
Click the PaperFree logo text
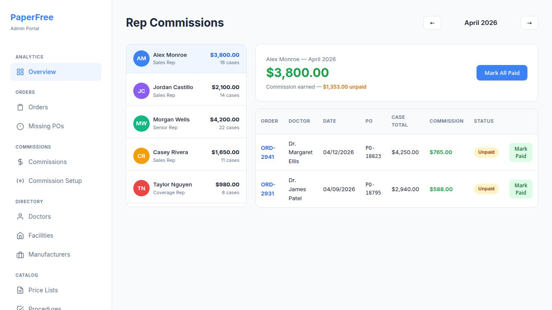click(32, 18)
